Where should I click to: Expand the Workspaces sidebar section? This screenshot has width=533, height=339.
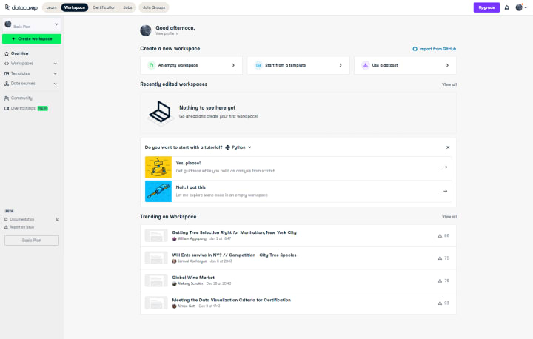click(x=55, y=64)
